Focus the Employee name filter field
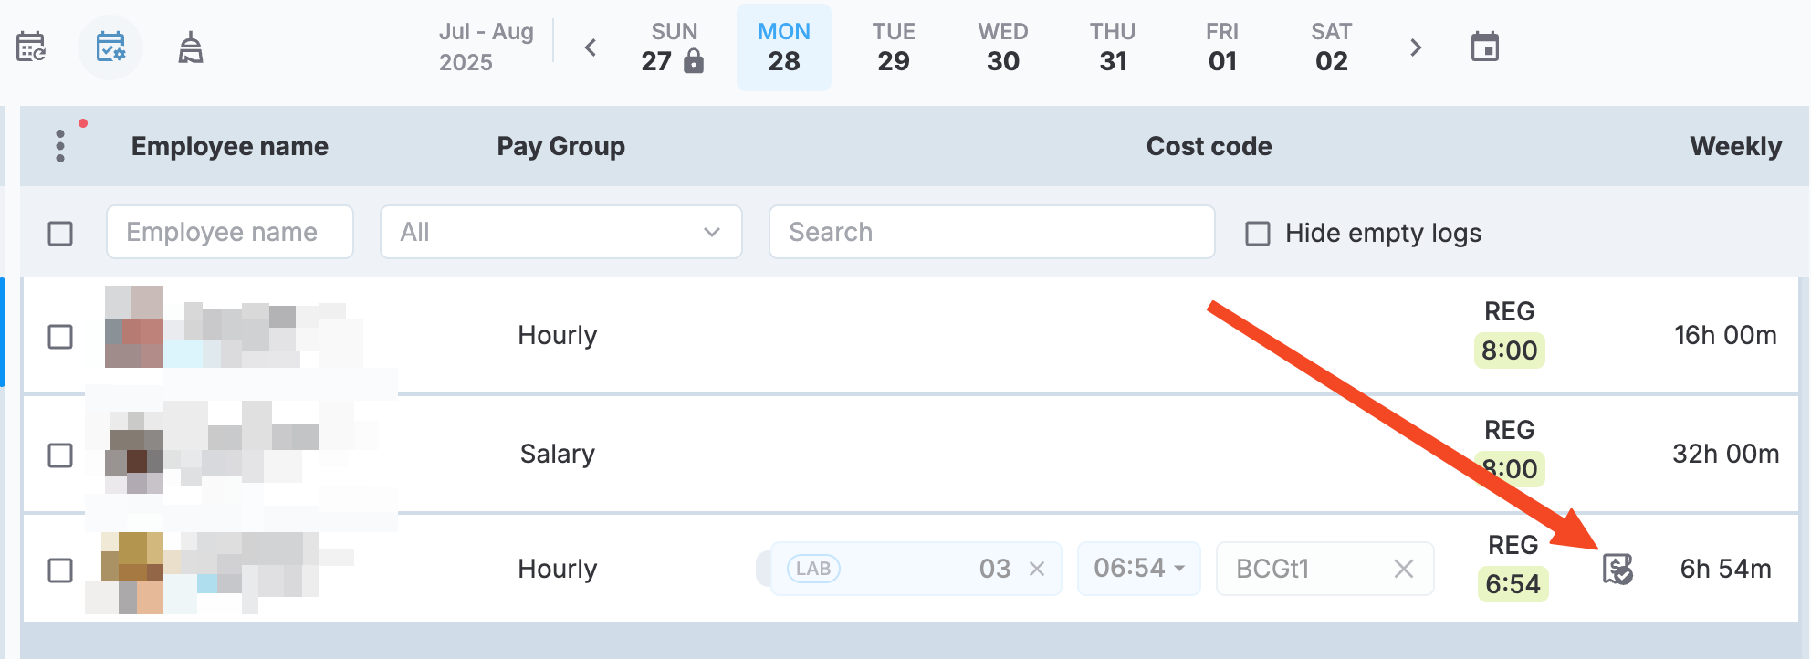This screenshot has width=1811, height=659. [230, 232]
